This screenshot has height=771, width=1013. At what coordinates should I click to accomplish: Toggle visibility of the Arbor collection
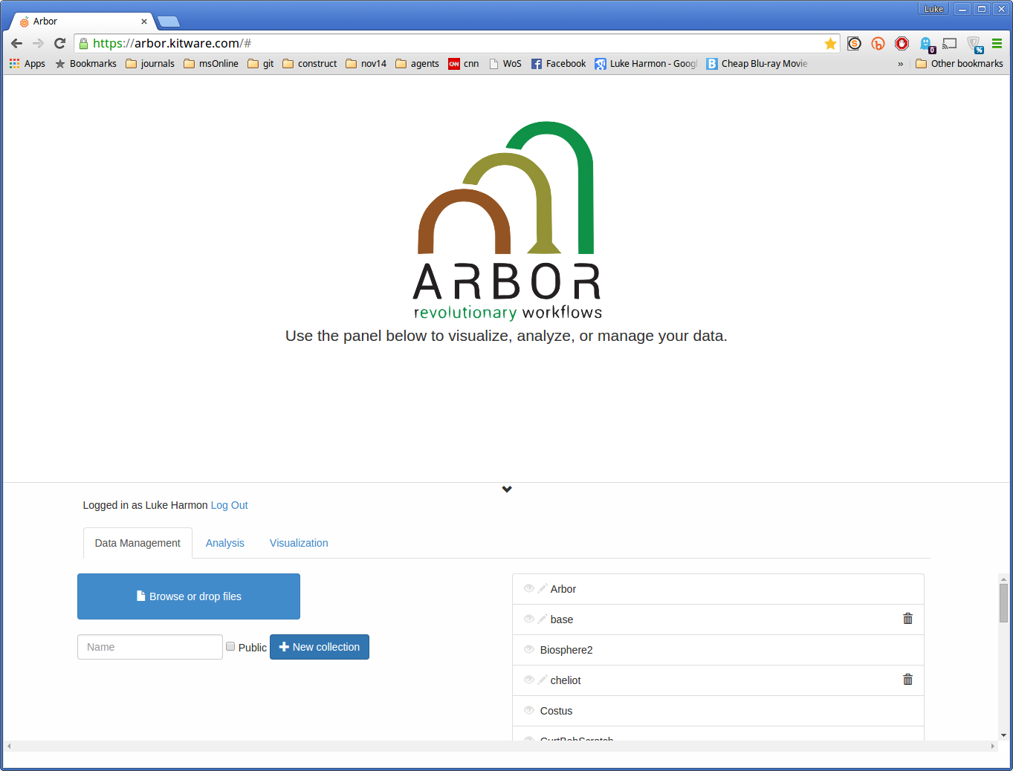529,588
